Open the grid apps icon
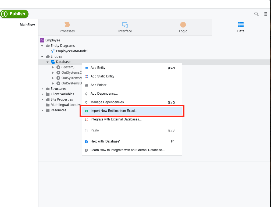Screen dimensions: 271x207 (265, 14)
